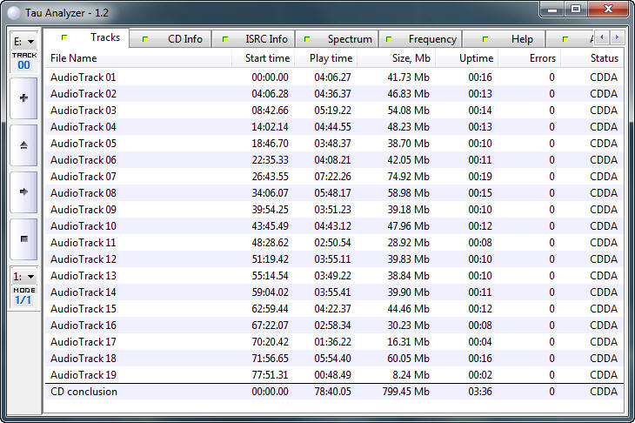Go to the Frequency tab
This screenshot has width=635, height=423.
pyautogui.click(x=421, y=39)
